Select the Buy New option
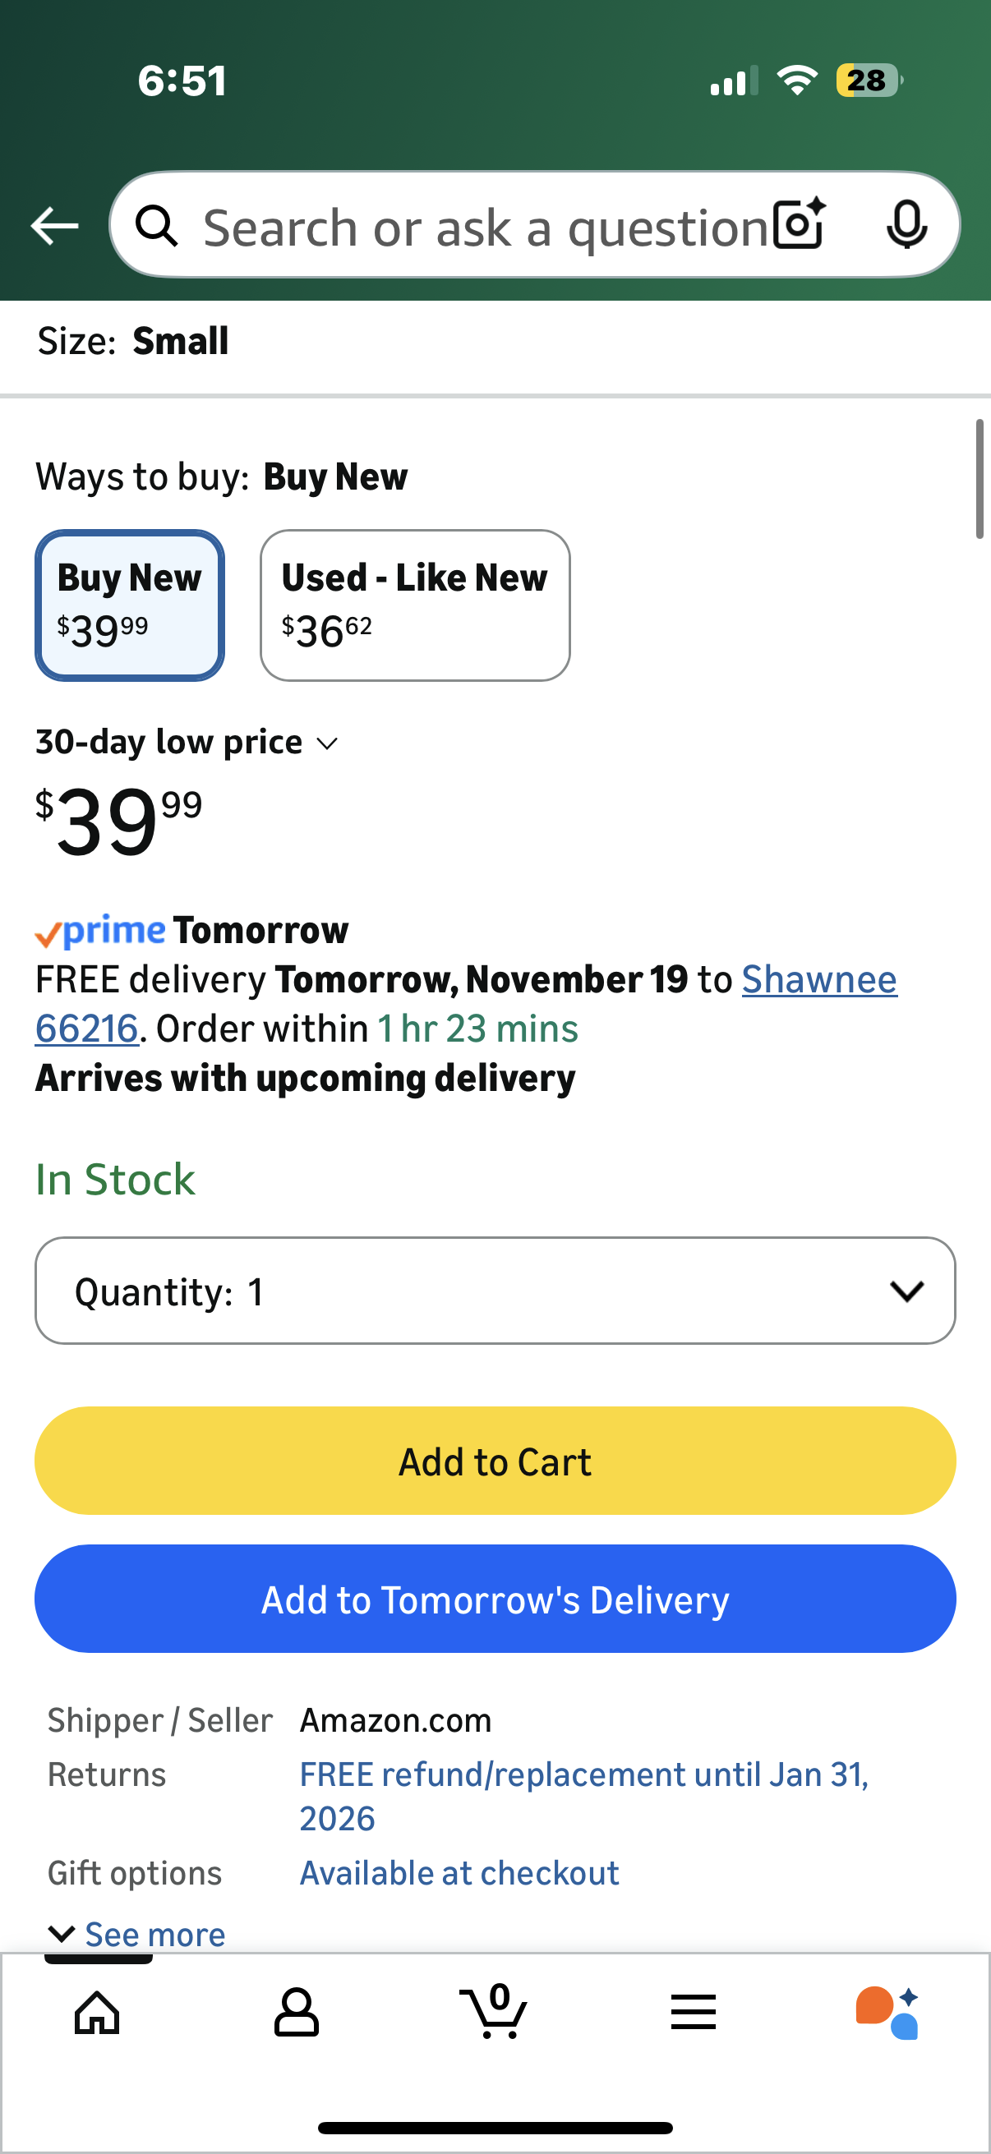991x2154 pixels. [x=130, y=605]
